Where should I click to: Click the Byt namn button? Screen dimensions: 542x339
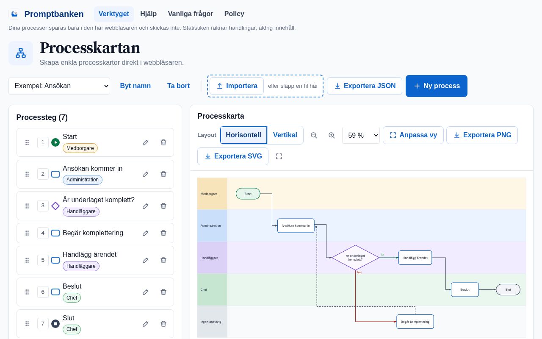135,86
